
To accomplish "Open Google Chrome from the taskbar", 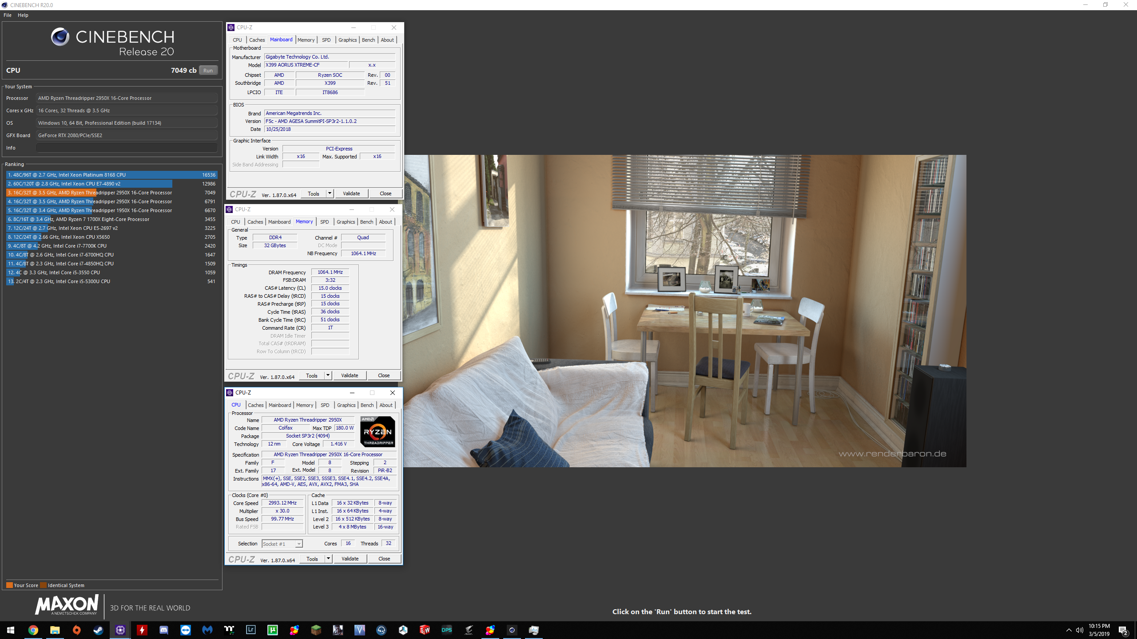I will [33, 630].
